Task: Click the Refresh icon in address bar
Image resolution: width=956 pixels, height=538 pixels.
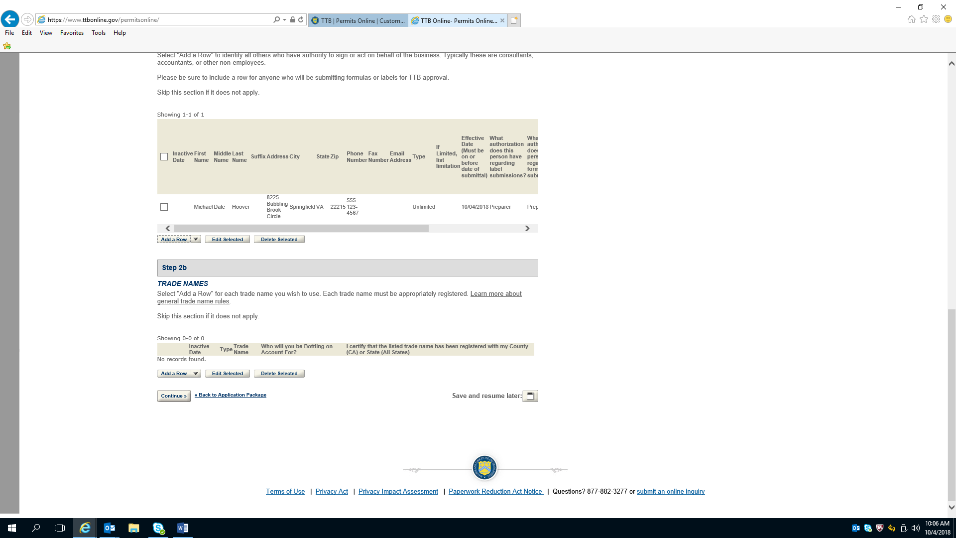Action: [301, 20]
